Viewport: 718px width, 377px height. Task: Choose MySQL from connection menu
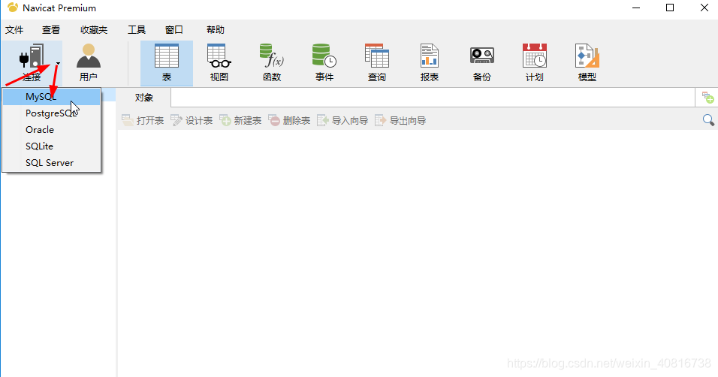click(51, 97)
